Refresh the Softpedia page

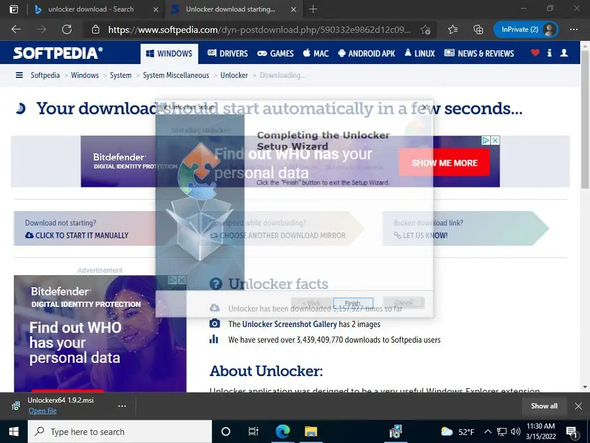coord(67,29)
